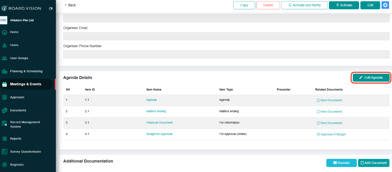
Task: Click the Organiser Phone Number field
Action: [x=226, y=54]
